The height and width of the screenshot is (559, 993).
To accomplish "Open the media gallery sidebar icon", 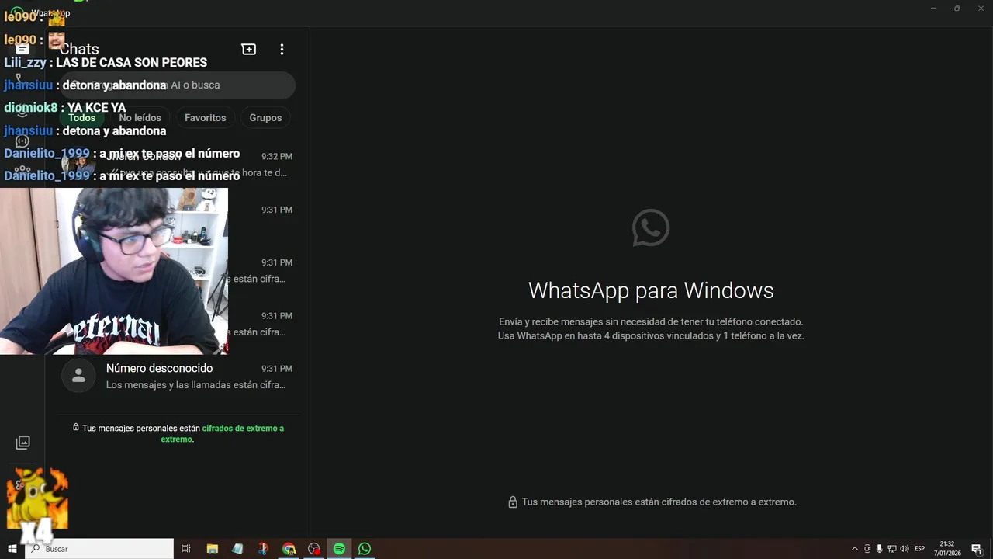I will point(22,443).
